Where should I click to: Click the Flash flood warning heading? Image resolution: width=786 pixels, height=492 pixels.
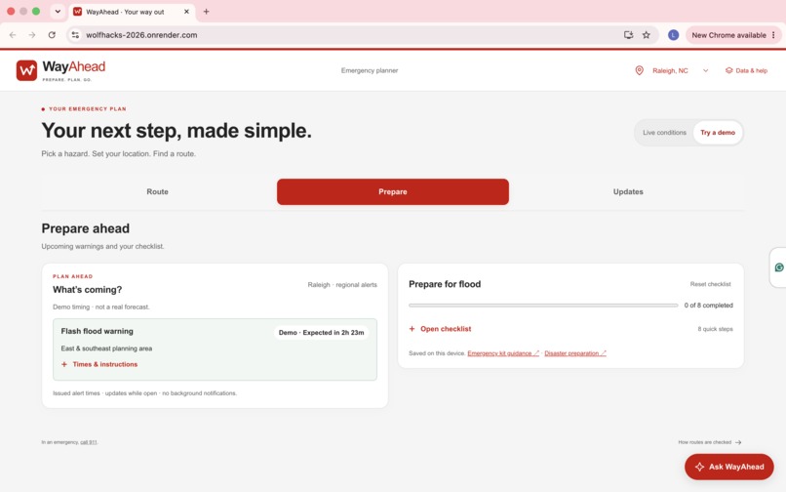[x=98, y=331]
